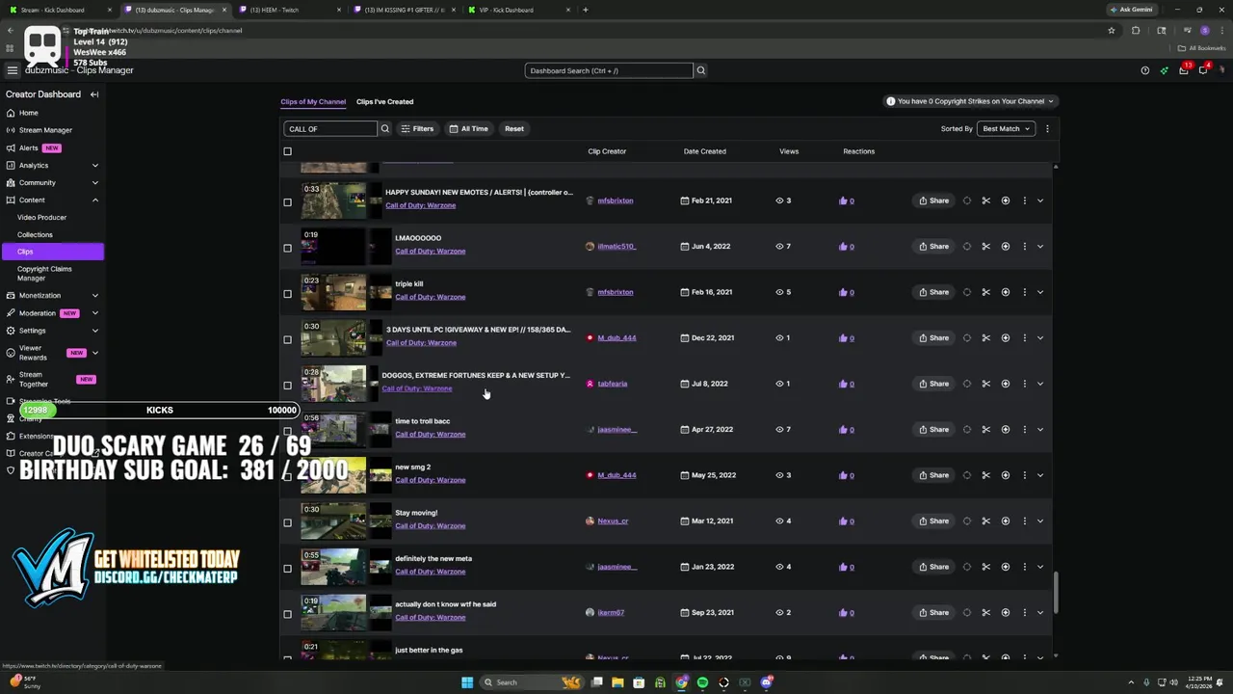This screenshot has width=1233, height=694.
Task: Click thumbs-up reactions for LMAOOOOOO clip
Action: point(847,247)
